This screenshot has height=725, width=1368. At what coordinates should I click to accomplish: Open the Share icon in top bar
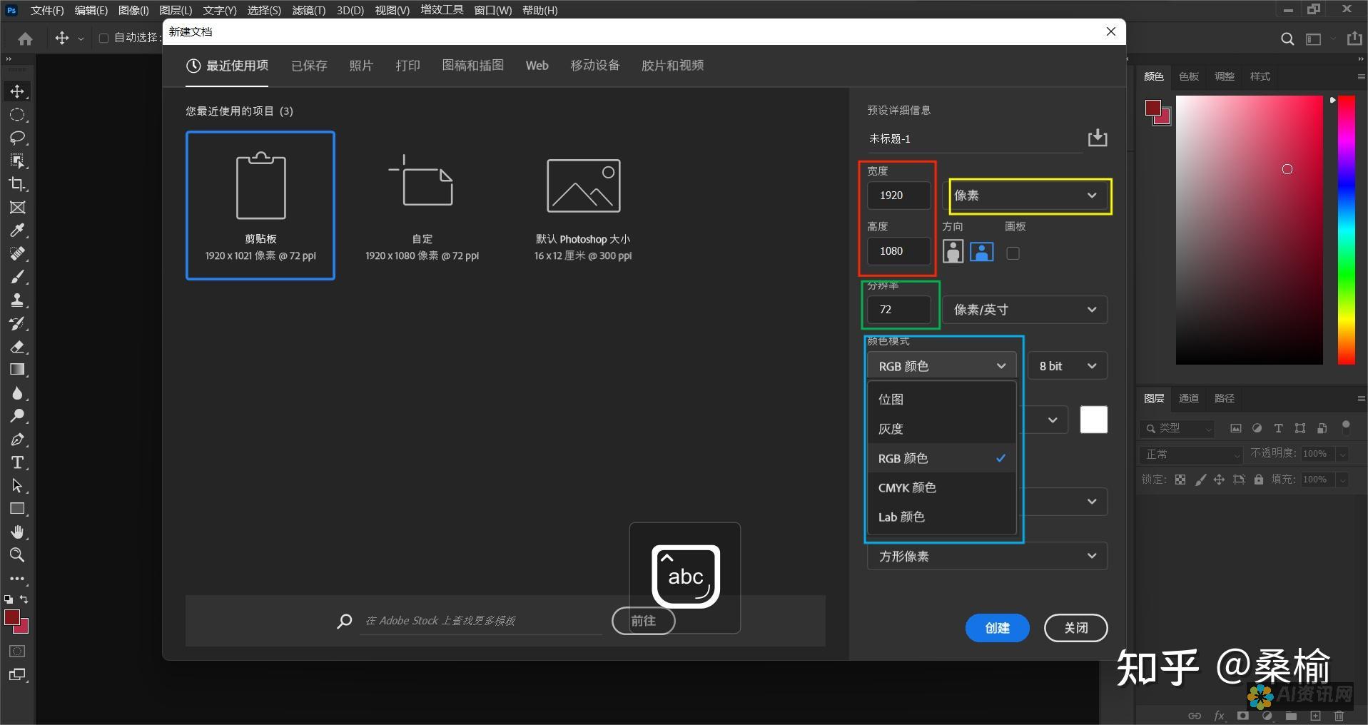click(1354, 39)
